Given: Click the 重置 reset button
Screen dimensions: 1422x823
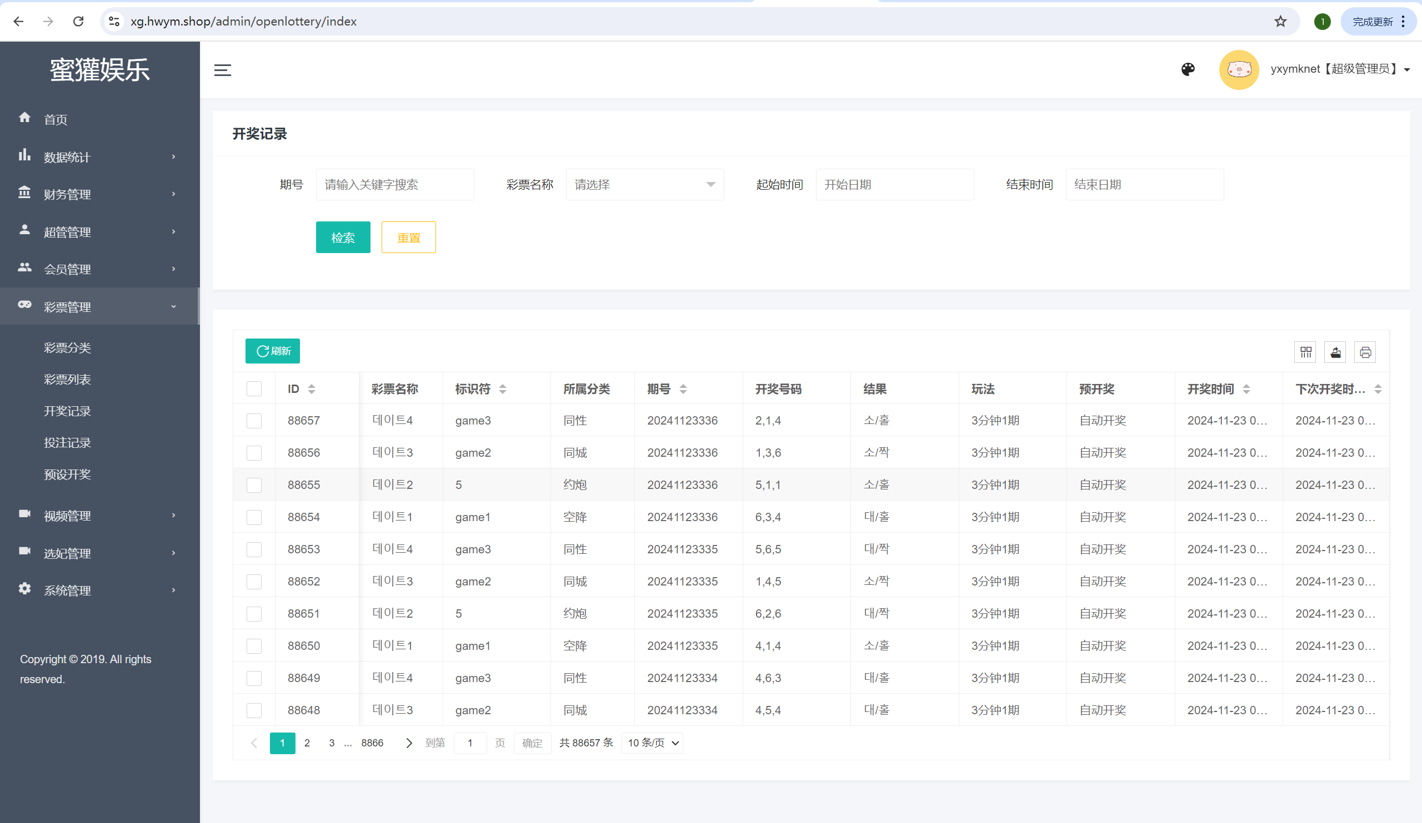Looking at the screenshot, I should (x=408, y=238).
